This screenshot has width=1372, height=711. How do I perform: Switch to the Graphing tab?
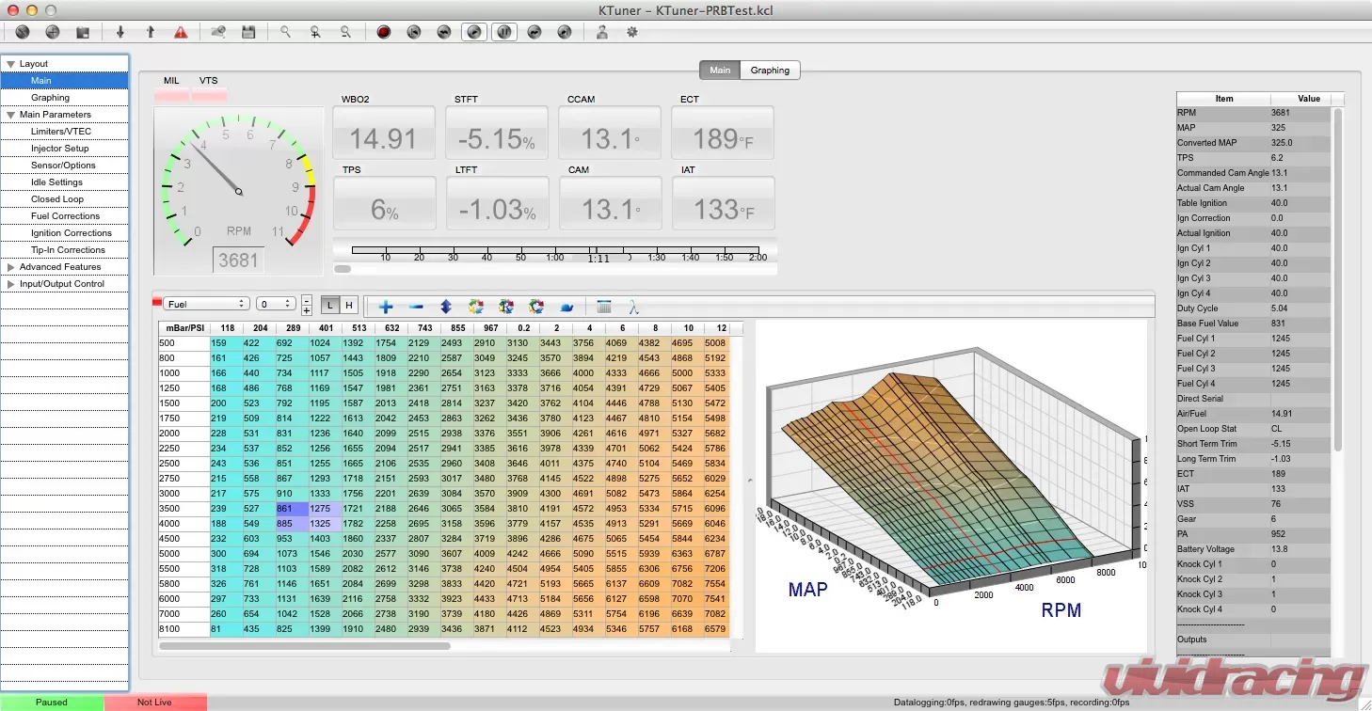pos(770,70)
